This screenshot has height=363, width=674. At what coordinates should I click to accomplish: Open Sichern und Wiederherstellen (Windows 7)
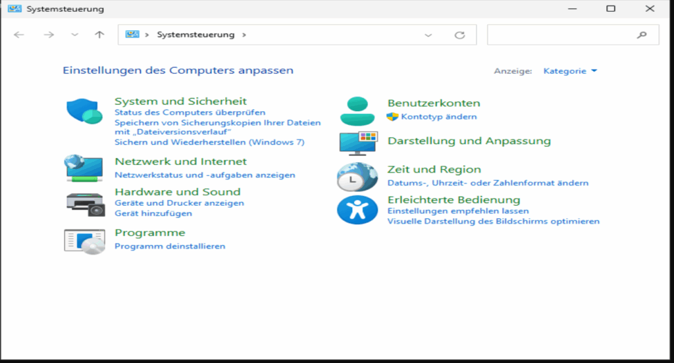[209, 142]
